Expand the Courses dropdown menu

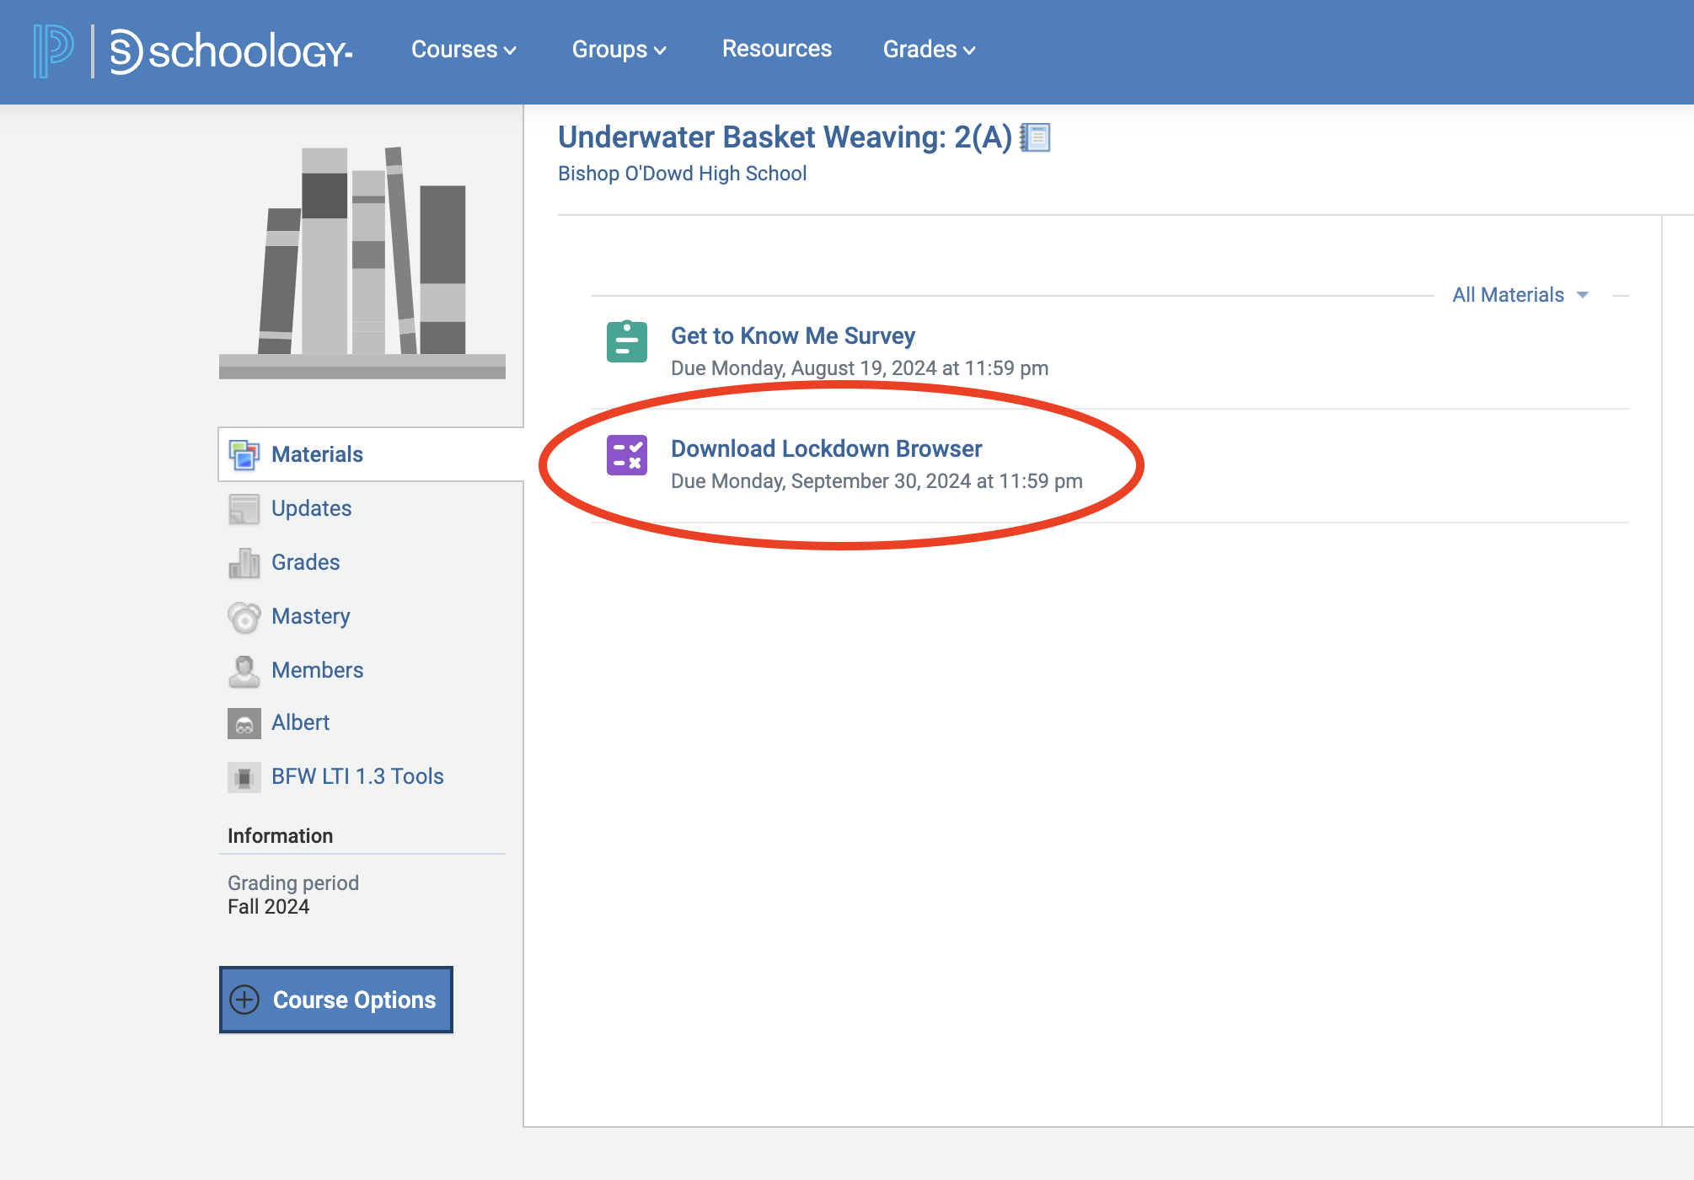tap(463, 50)
